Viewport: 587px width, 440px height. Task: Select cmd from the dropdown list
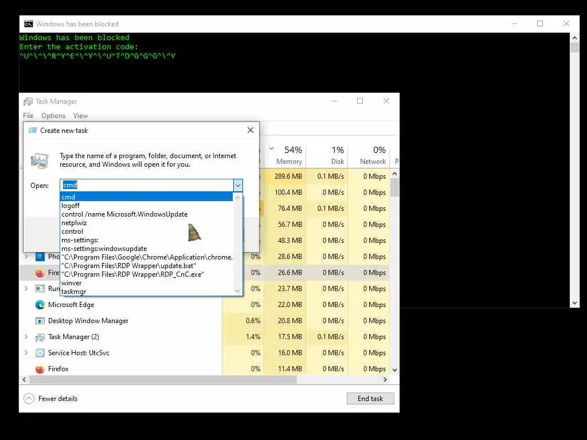pos(146,197)
